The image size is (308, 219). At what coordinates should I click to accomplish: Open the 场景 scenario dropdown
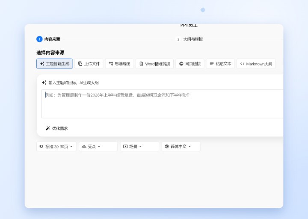(139, 147)
